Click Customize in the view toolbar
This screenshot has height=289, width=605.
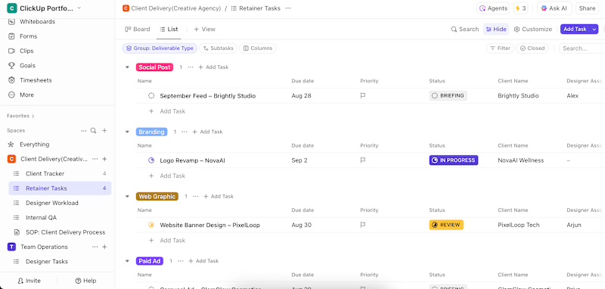[x=533, y=29]
